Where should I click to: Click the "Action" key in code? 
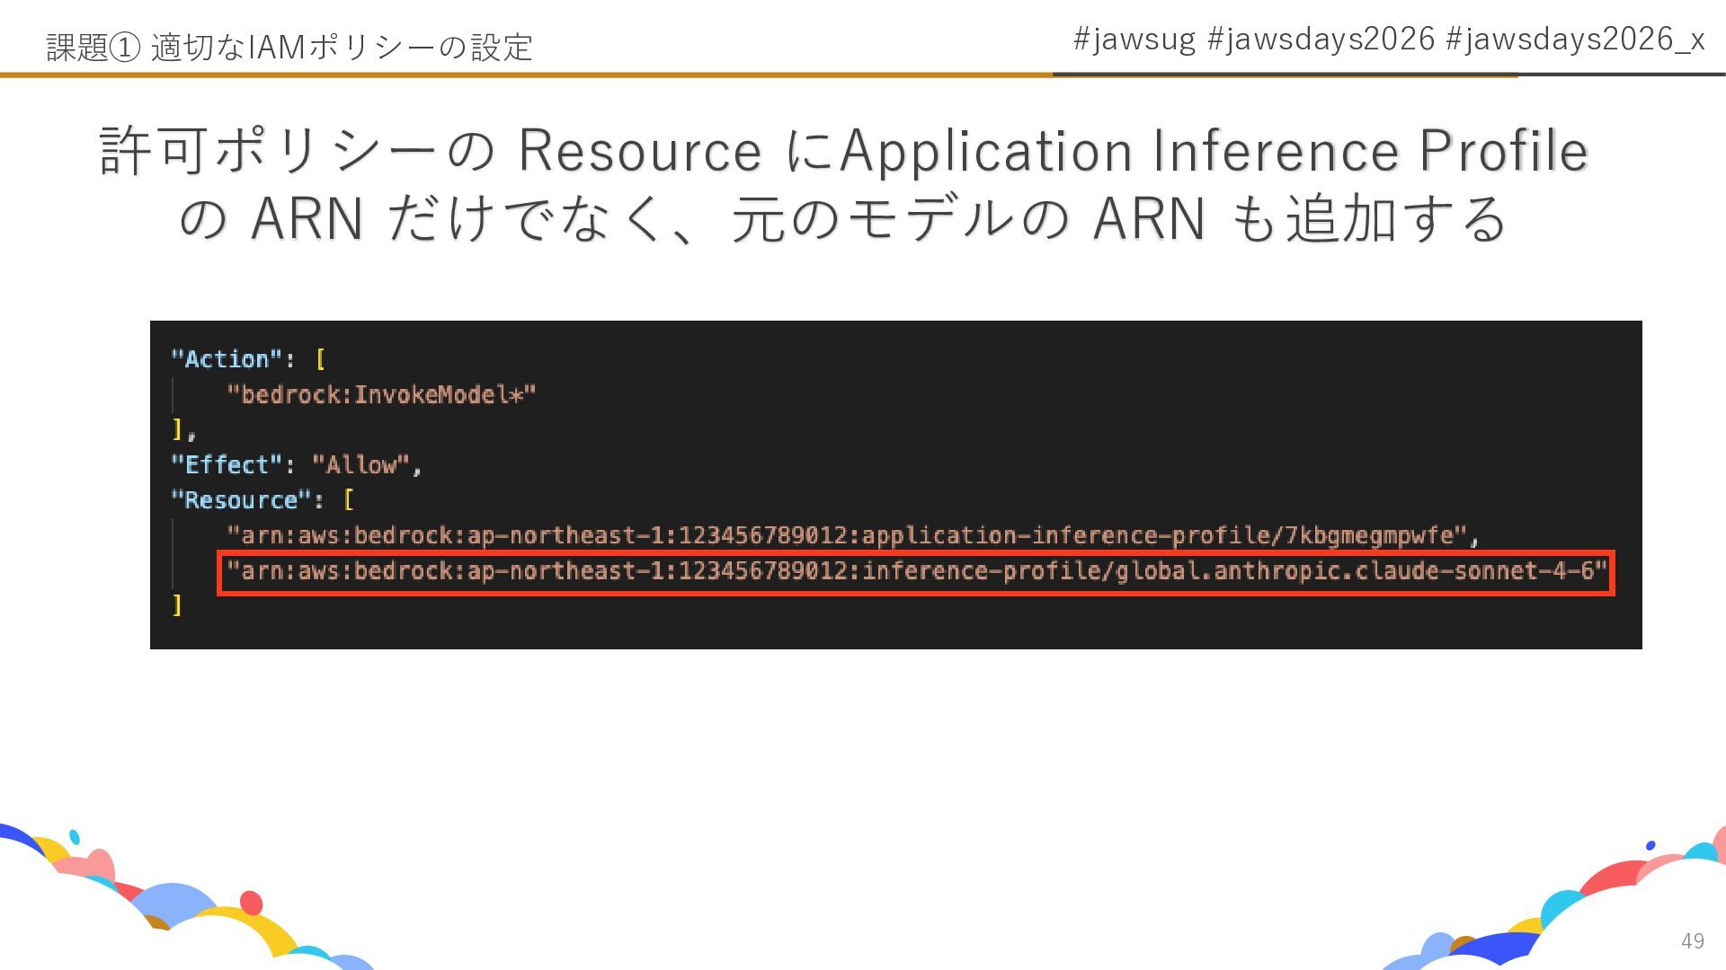(227, 359)
